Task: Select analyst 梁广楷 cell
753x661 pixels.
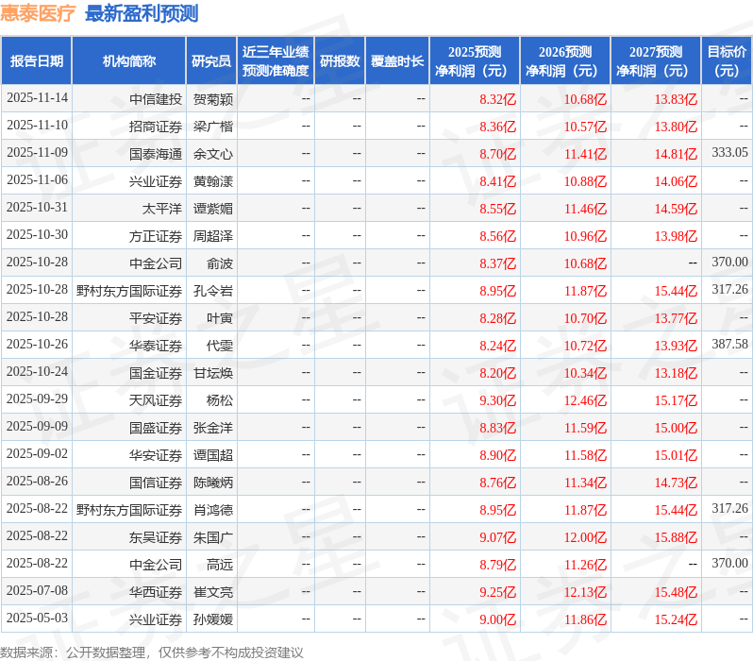Action: 212,127
